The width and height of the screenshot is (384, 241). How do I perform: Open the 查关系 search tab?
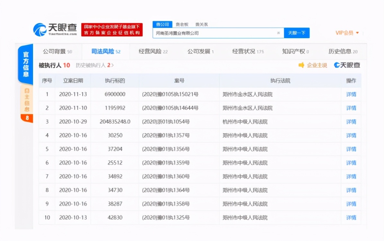pos(202,24)
